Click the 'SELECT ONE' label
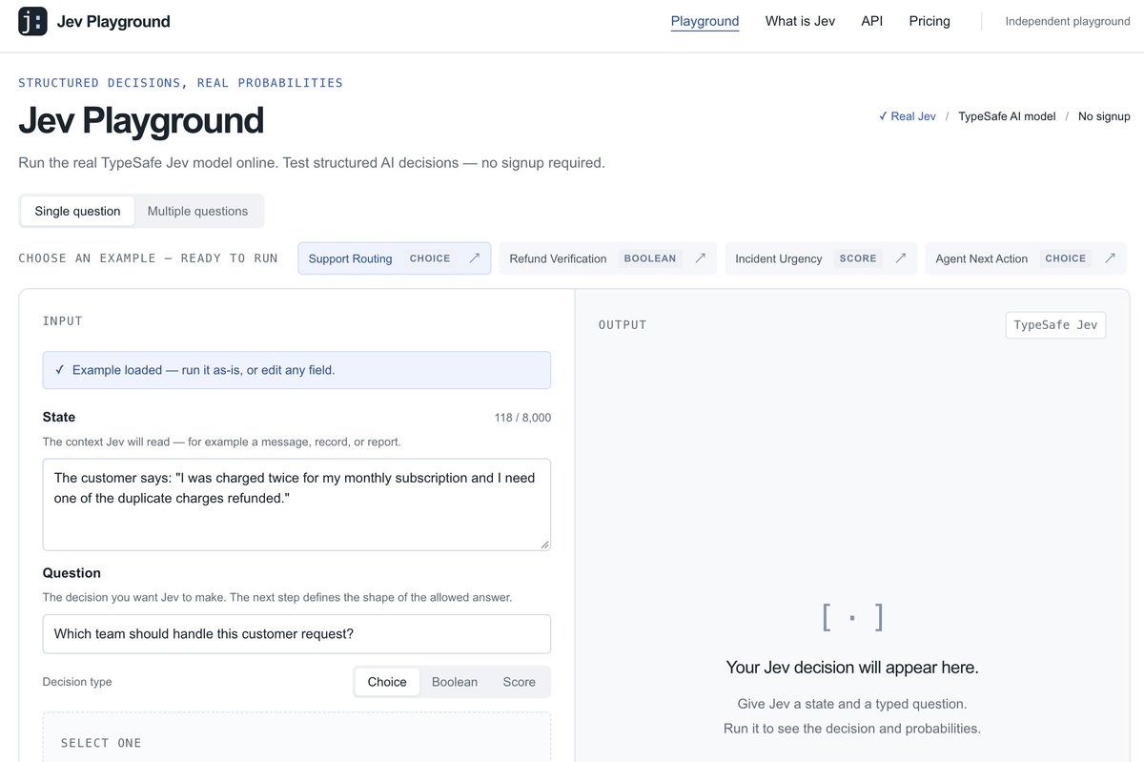Image resolution: width=1144 pixels, height=762 pixels. tap(101, 743)
